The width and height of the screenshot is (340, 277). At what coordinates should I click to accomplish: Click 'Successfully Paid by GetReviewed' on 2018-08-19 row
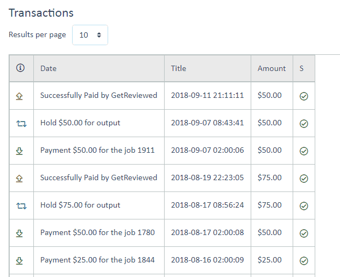click(98, 177)
